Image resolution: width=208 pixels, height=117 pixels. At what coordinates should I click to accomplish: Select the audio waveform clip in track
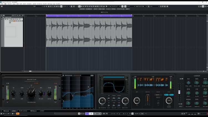coord(89,32)
